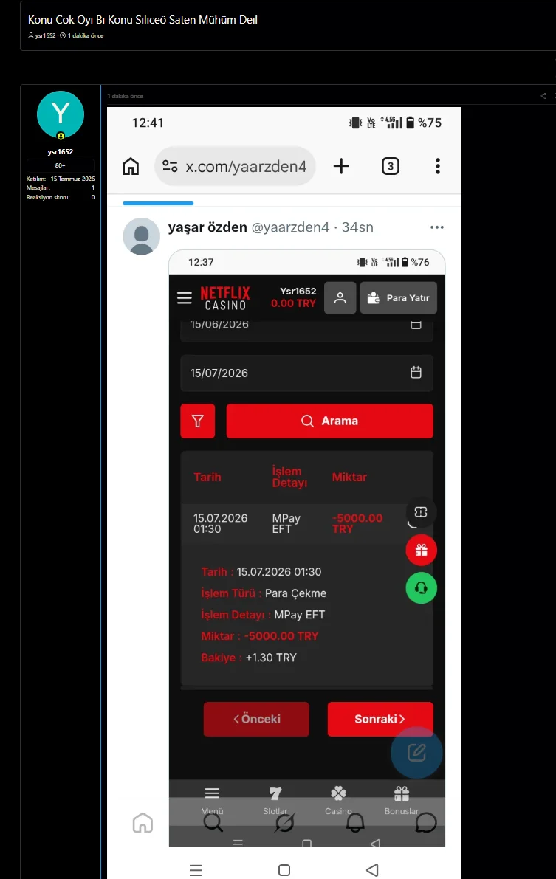Click the blue compose post floating button
The height and width of the screenshot is (879, 556).
click(x=416, y=752)
